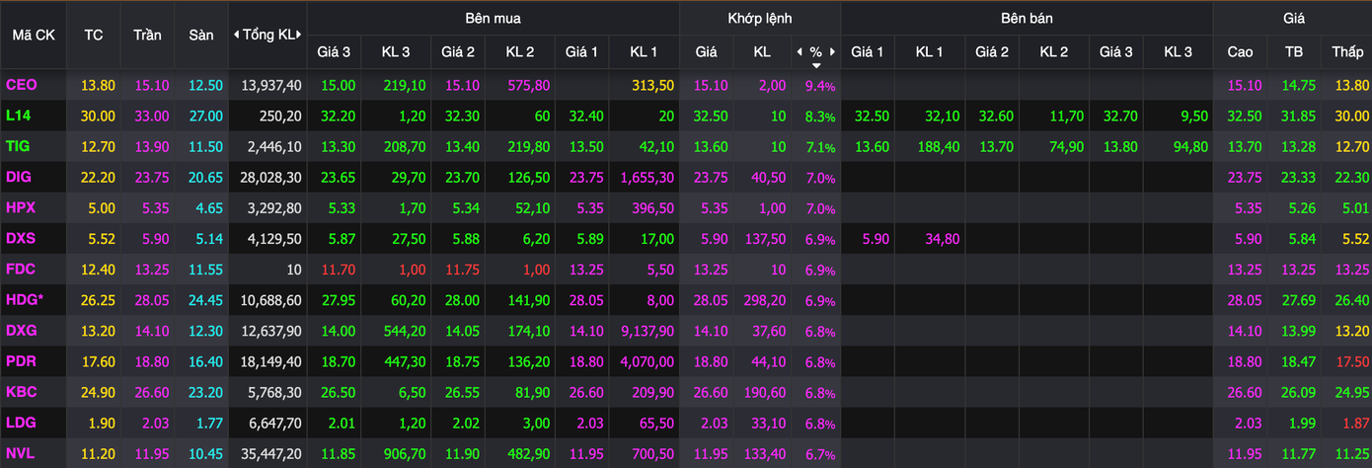Image resolution: width=1372 pixels, height=468 pixels.
Task: Sort the table by Mã CK column
Action: click(33, 35)
